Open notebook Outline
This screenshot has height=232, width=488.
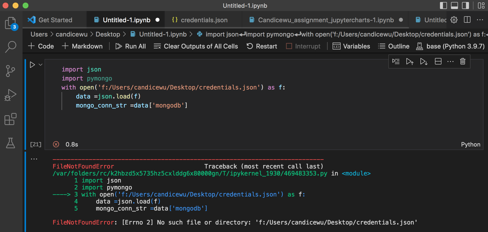(x=394, y=46)
